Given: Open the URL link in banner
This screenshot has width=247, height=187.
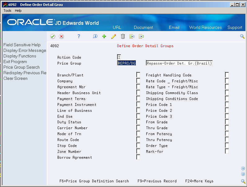Looking at the screenshot, I should [117, 27].
